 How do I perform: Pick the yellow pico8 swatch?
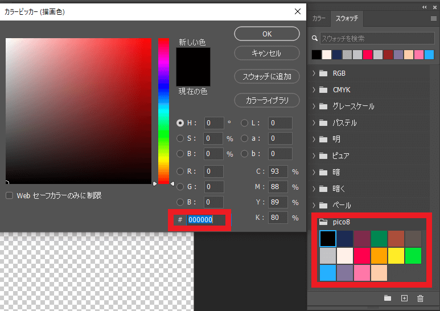pyautogui.click(x=396, y=256)
